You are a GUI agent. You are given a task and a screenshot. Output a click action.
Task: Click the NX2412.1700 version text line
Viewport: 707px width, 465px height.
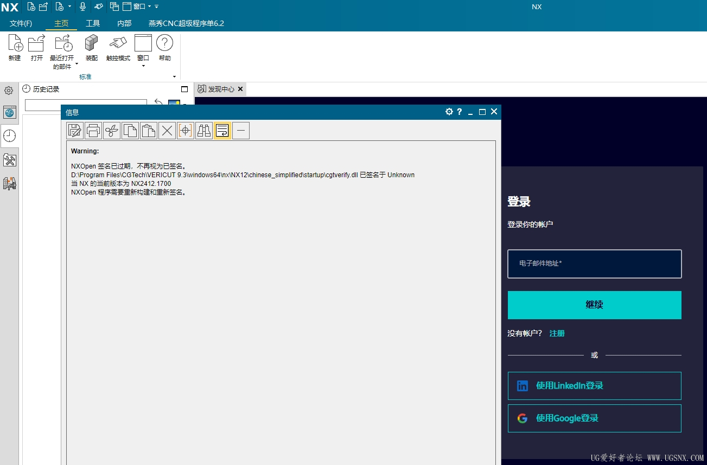121,184
